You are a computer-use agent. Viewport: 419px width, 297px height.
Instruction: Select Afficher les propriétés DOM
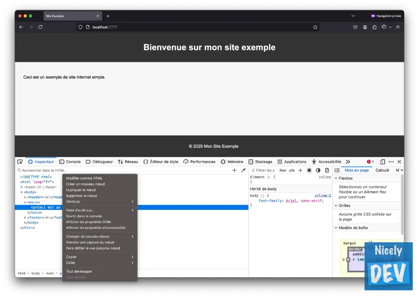click(x=100, y=222)
